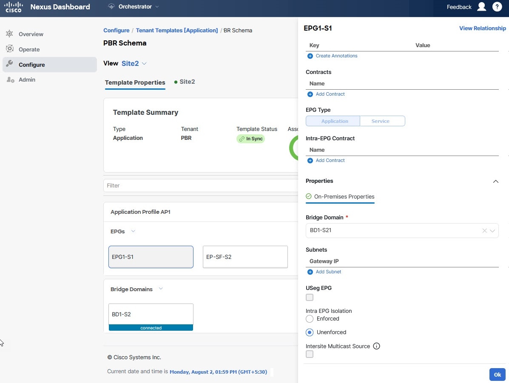This screenshot has height=383, width=509.
Task: Click On-Premises Properties check icon
Action: click(x=309, y=196)
